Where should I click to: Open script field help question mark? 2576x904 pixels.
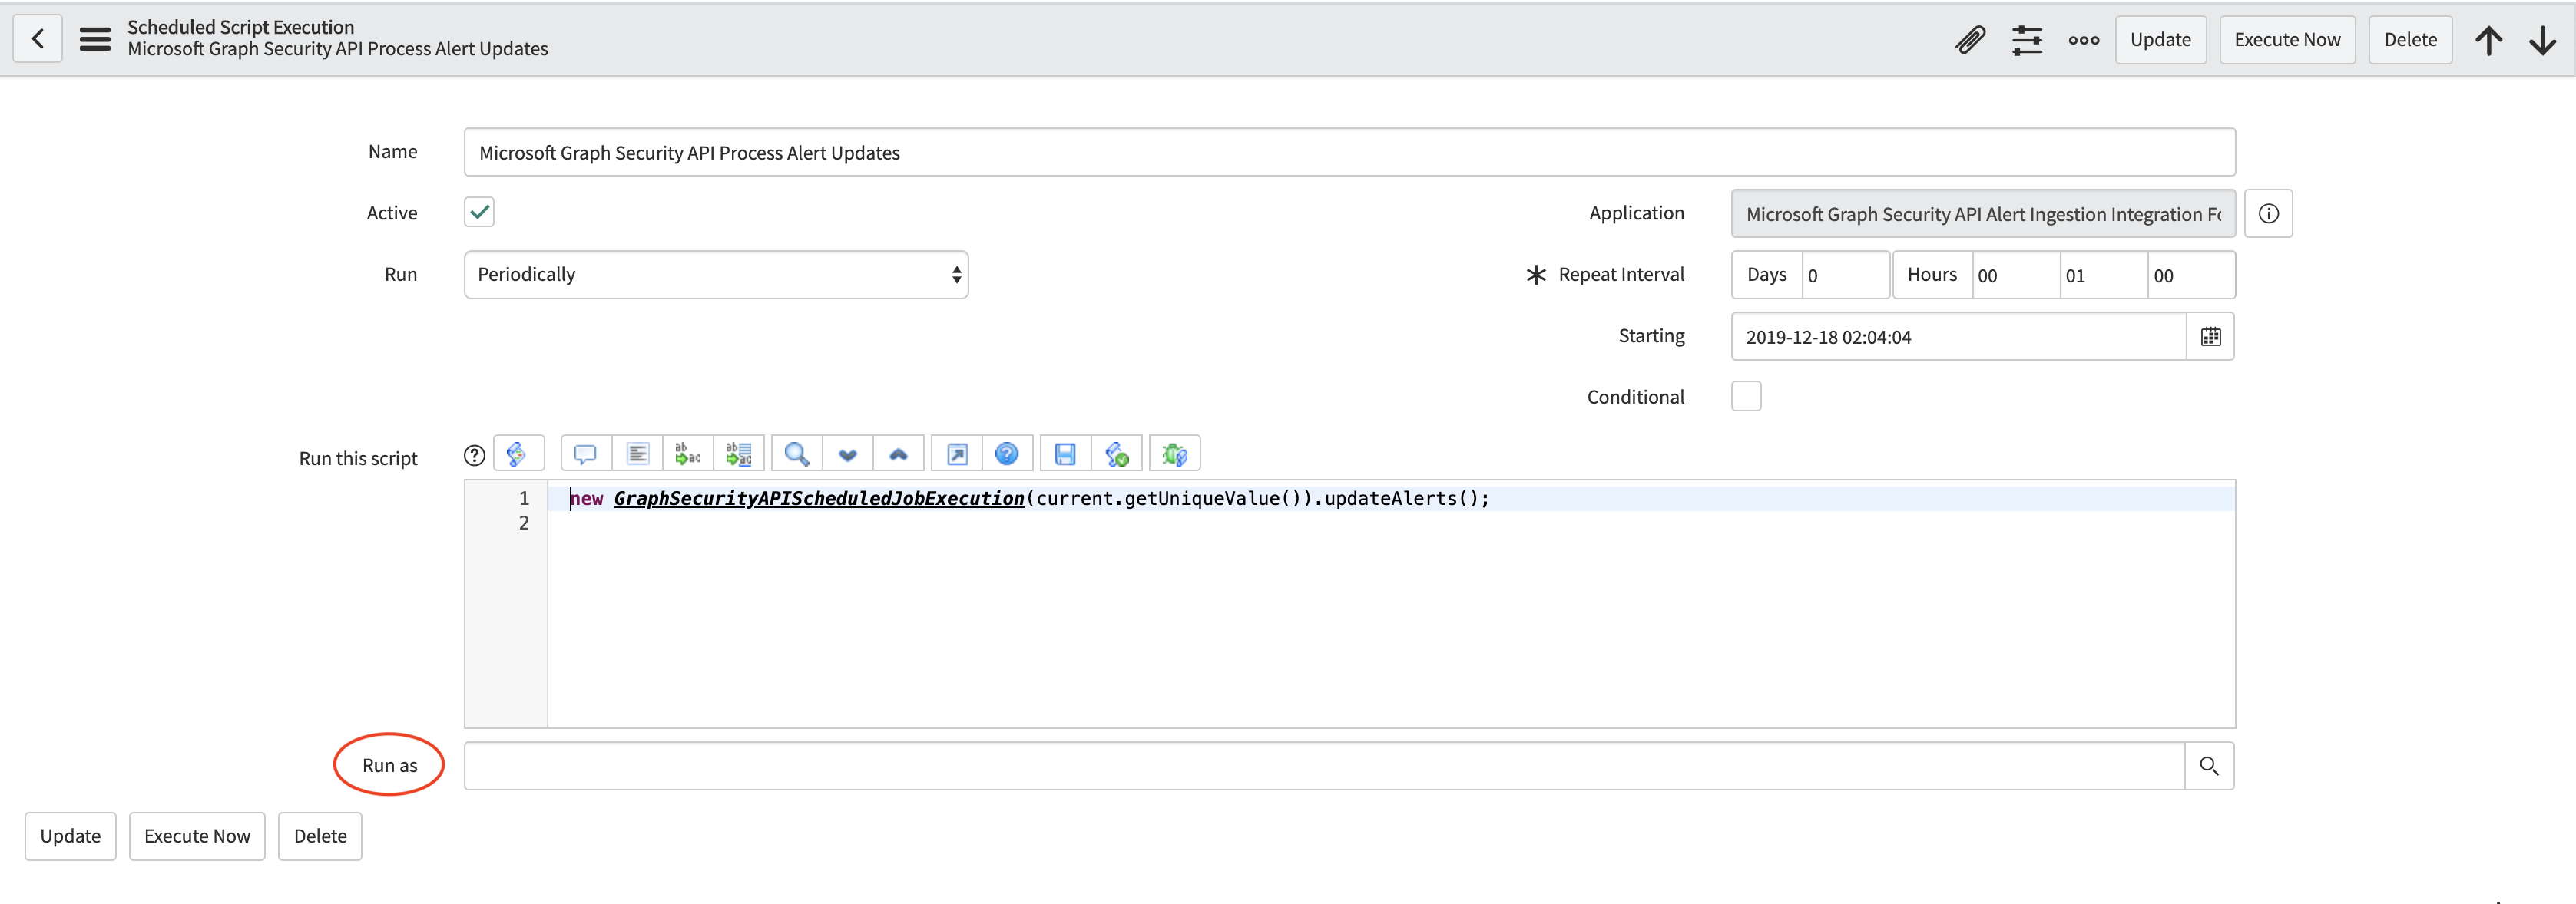coord(475,456)
